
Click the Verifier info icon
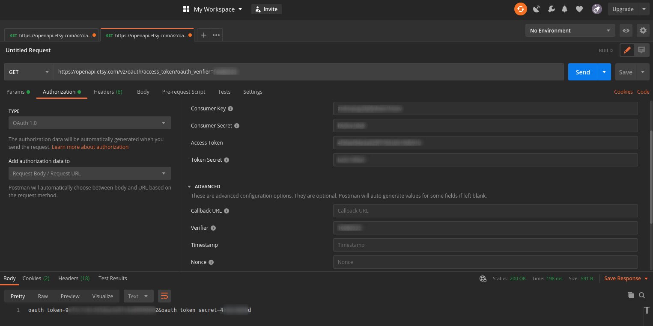(x=213, y=228)
